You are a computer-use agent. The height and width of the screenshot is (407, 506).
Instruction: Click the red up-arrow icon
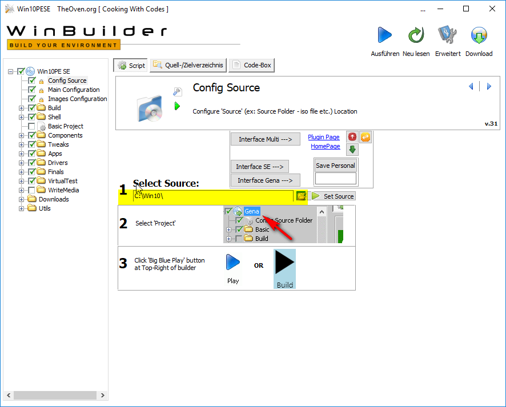[352, 137]
